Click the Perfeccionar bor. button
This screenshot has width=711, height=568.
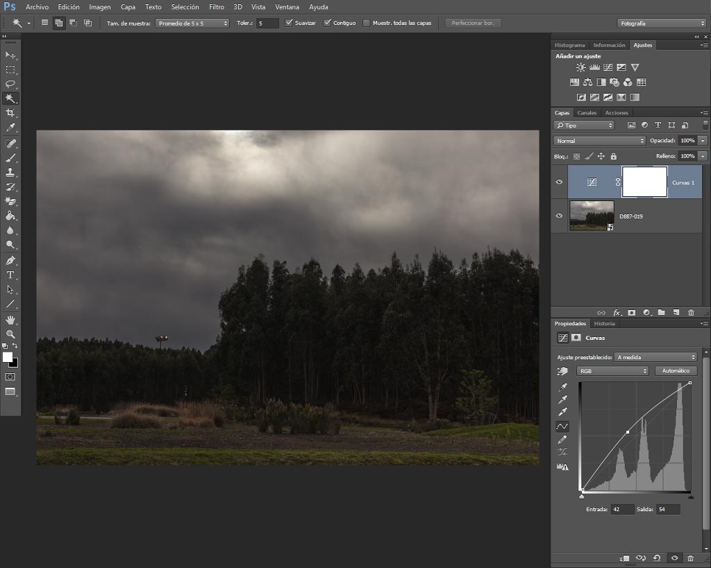point(473,23)
